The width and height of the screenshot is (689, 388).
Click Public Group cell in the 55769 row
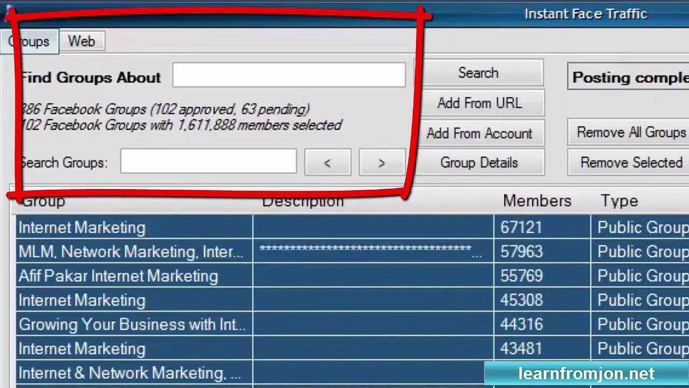(x=640, y=276)
